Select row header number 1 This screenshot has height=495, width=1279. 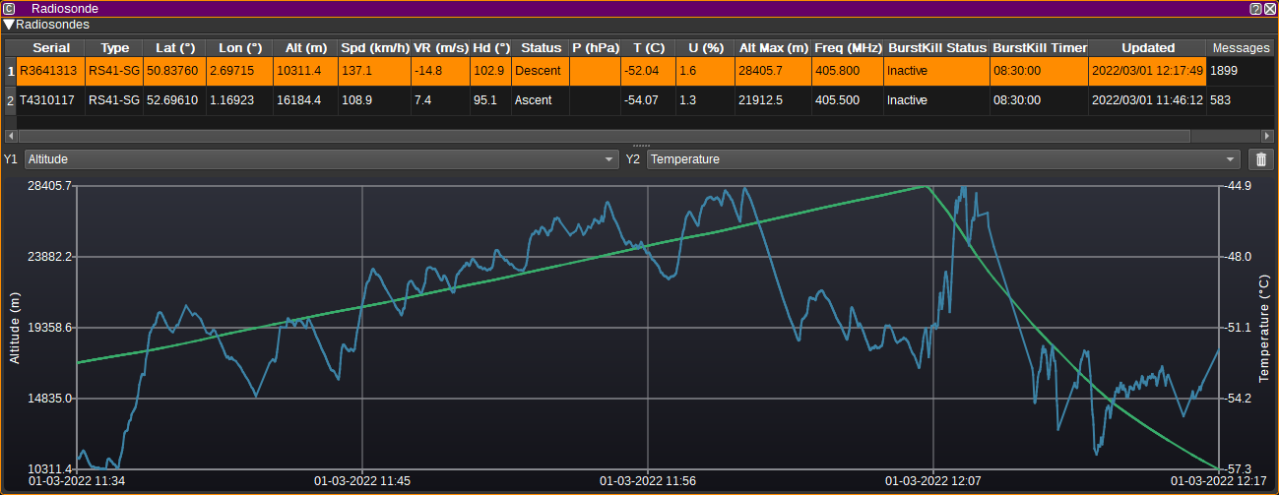11,71
